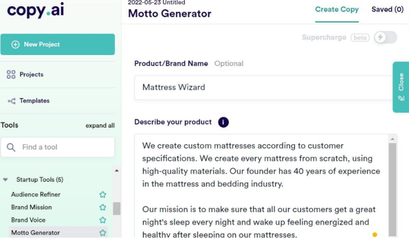
Task: Click the copy.ai logo
Action: click(36, 10)
